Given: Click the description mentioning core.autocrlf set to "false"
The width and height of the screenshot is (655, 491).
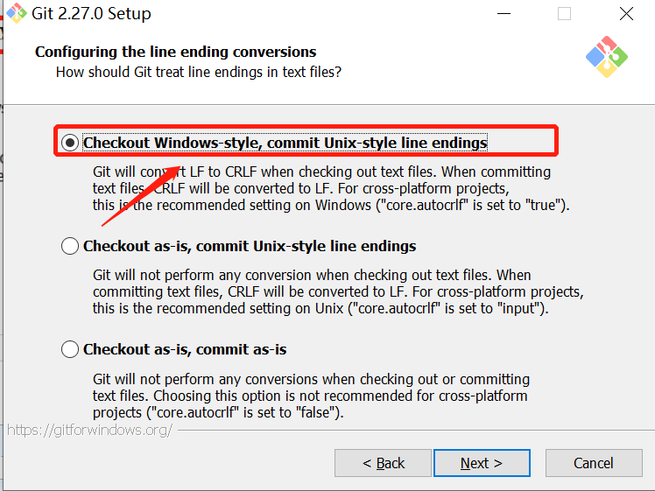Looking at the screenshot, I should coord(311,396).
